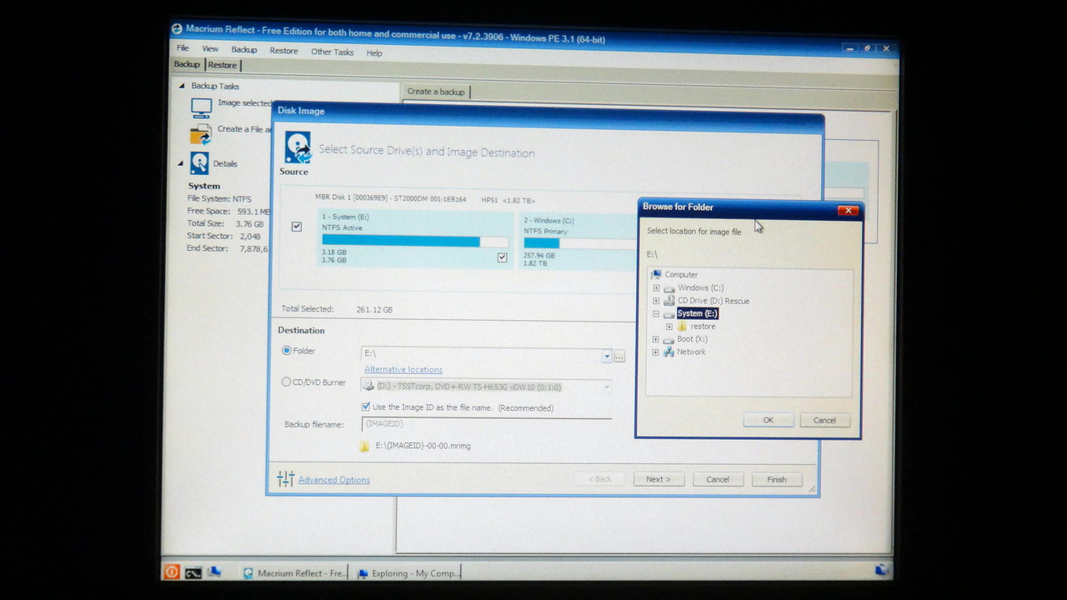Click the Details hard disk icon
Screen dimensions: 1067x600
199,163
